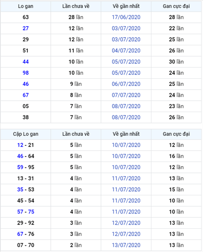Select lo gan number 05
This screenshot has height=252, width=203.
pyautogui.click(x=25, y=106)
